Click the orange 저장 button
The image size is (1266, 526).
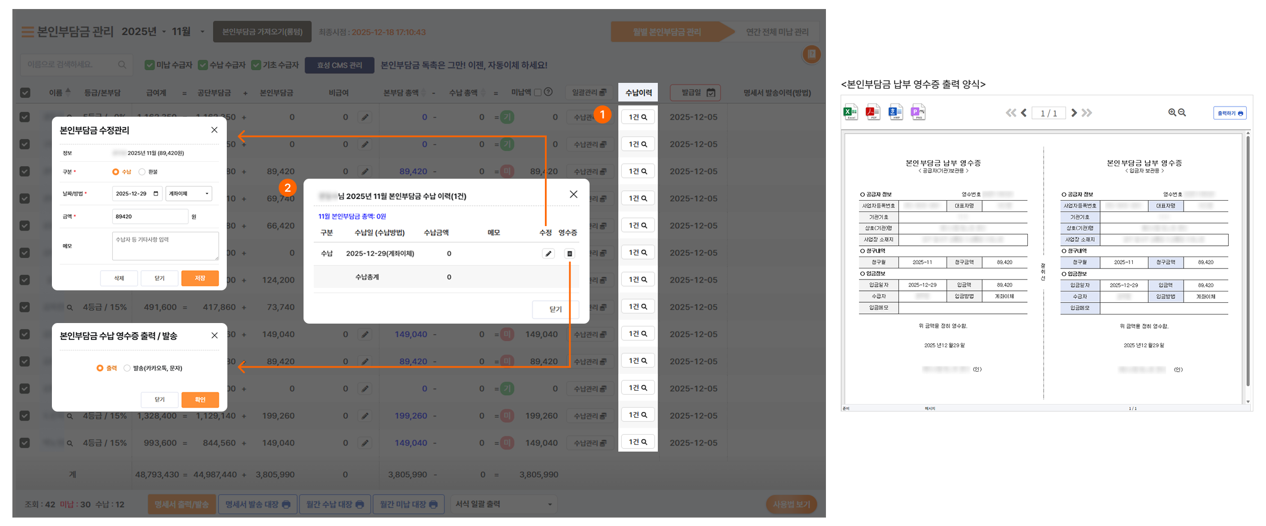pos(200,278)
